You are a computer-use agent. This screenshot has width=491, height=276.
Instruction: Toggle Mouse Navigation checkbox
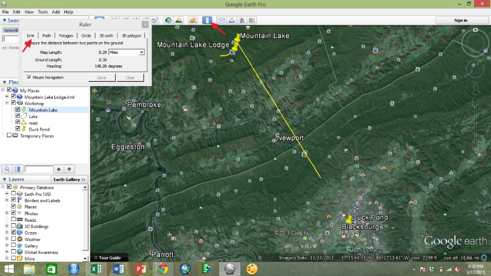pos(29,77)
